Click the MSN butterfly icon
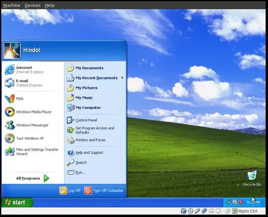The width and height of the screenshot is (268, 217). [10, 99]
